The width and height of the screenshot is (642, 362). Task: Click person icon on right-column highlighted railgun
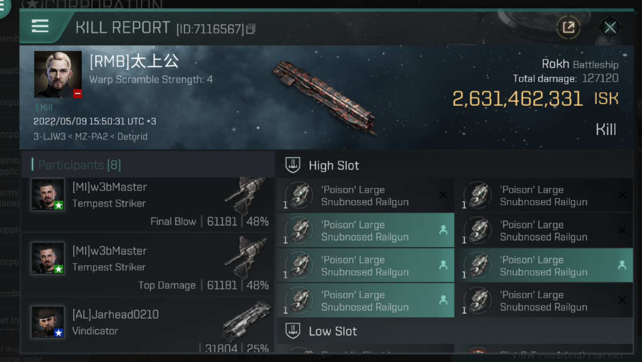(x=622, y=265)
